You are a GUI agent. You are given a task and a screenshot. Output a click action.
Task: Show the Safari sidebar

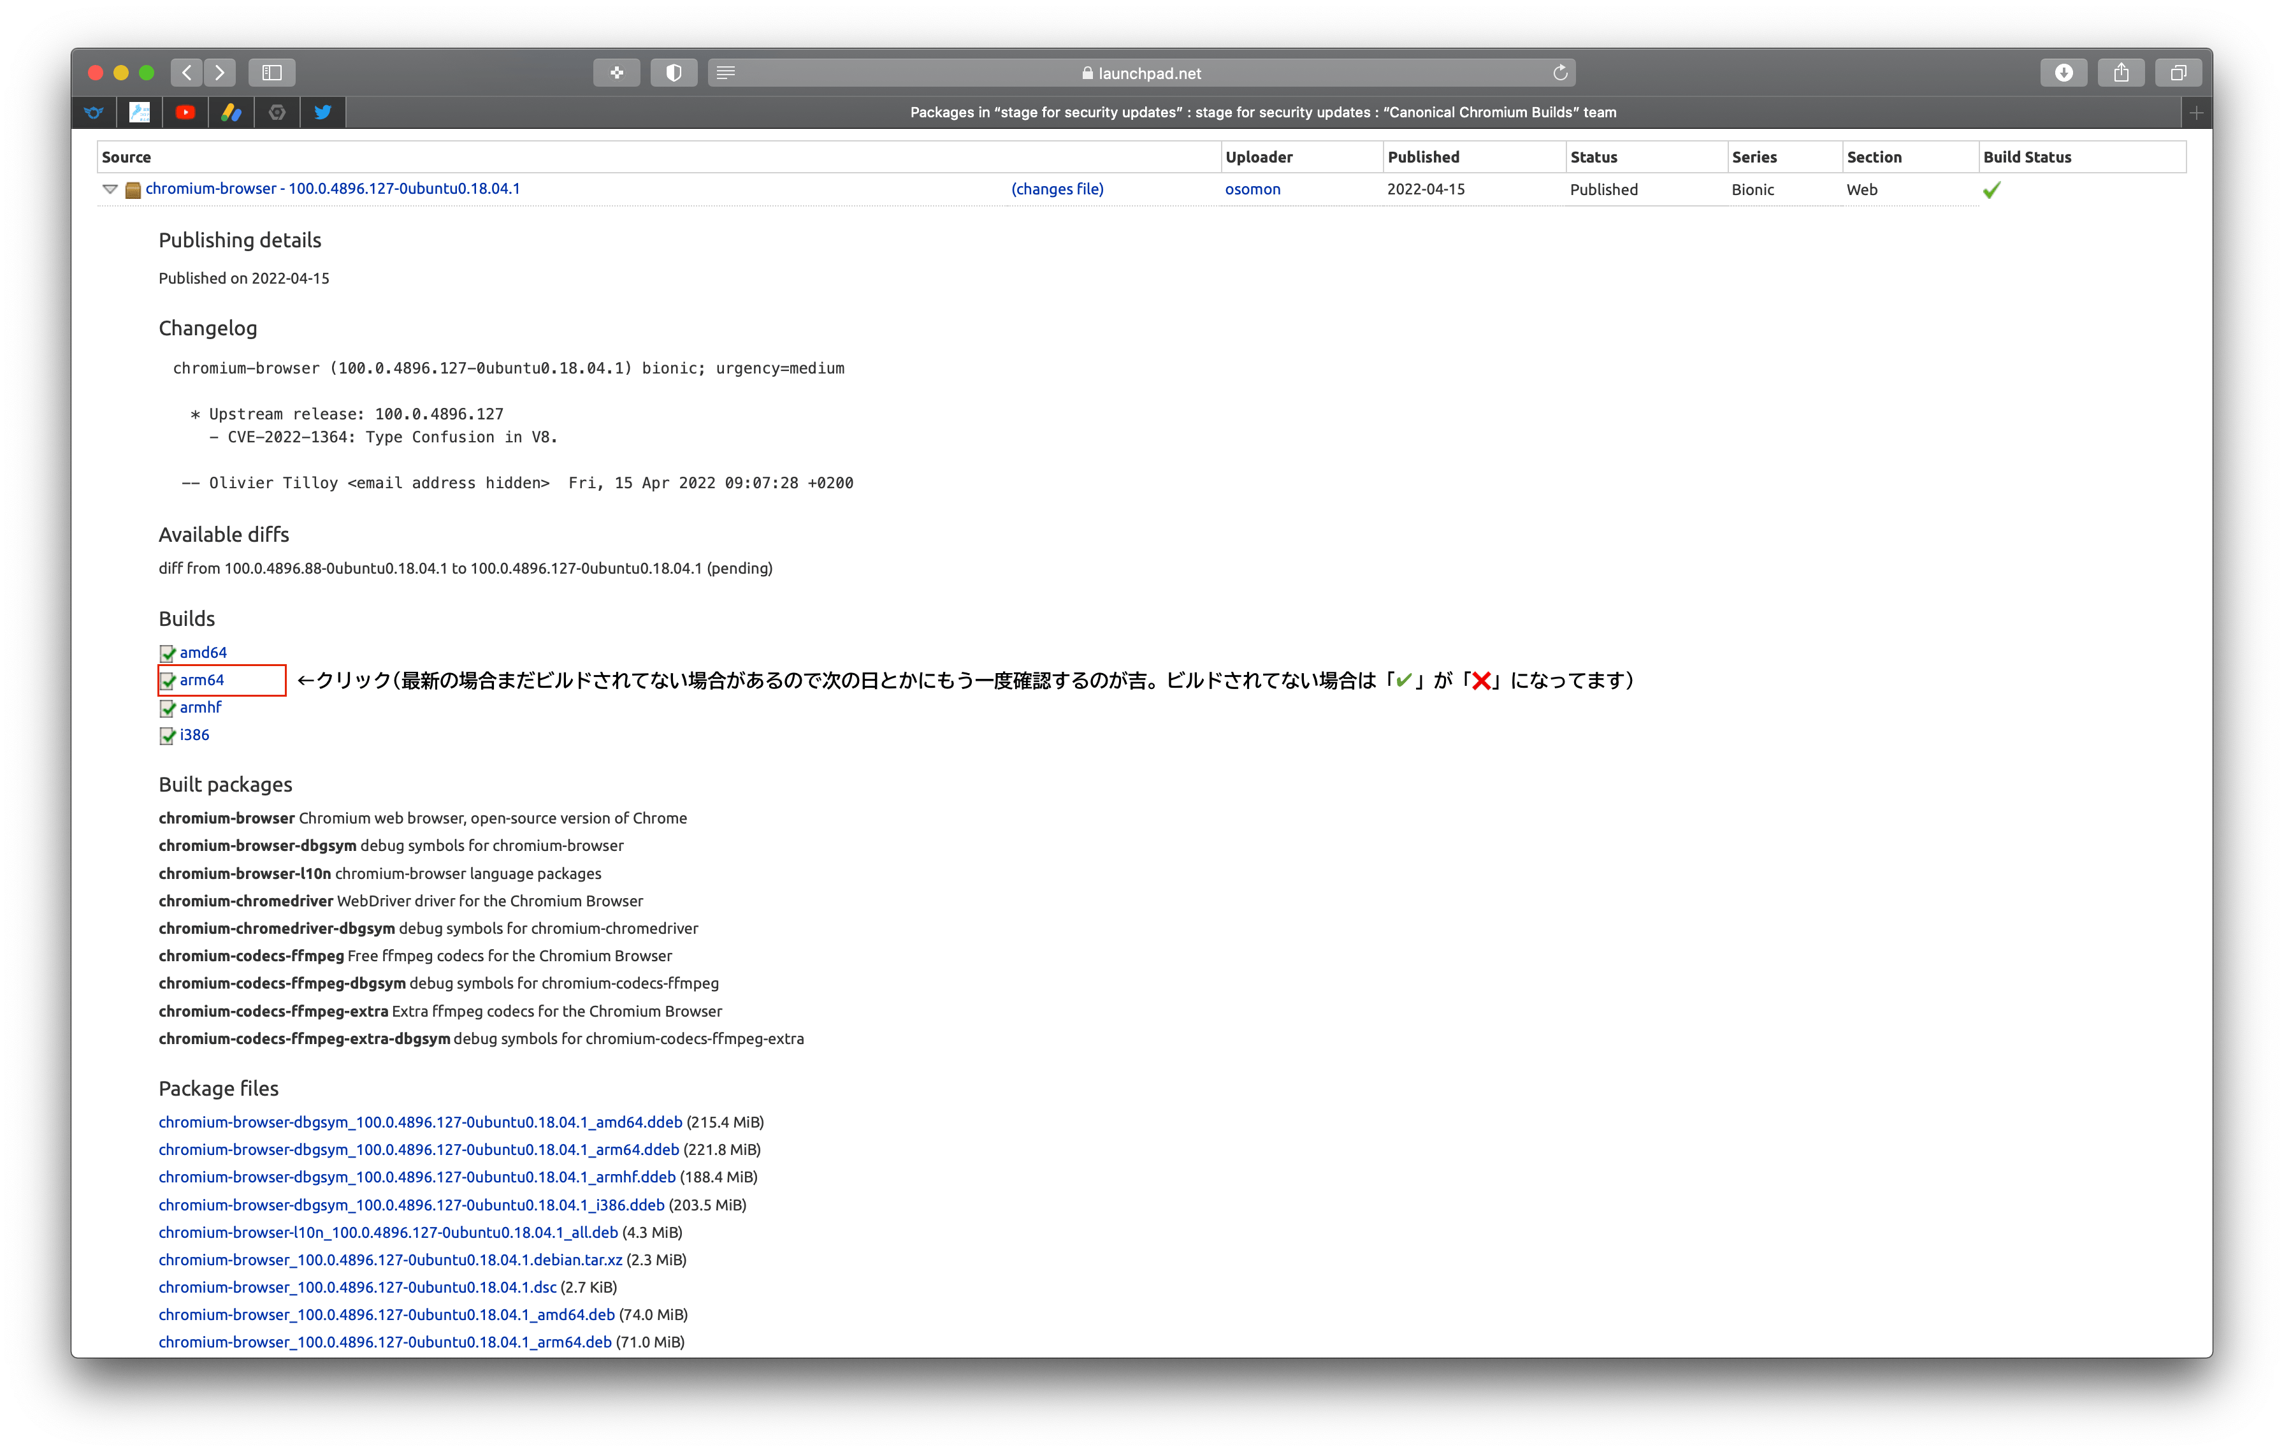click(272, 72)
